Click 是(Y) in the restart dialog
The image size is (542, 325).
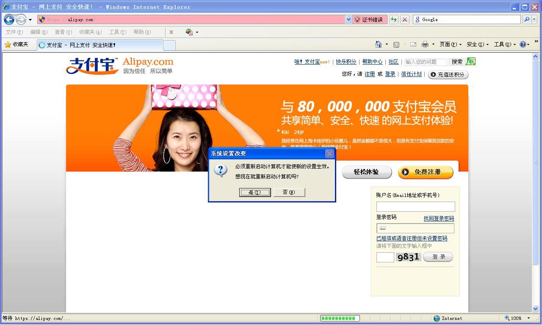tap(255, 192)
